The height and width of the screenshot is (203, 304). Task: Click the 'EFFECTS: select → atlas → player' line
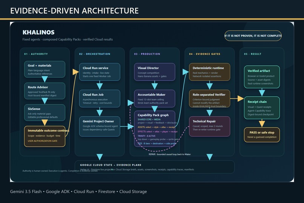tap(157, 132)
